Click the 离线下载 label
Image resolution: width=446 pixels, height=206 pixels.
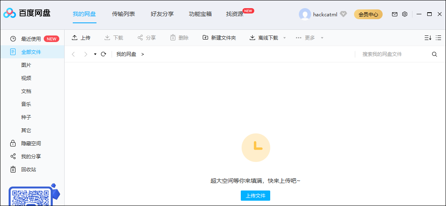268,38
